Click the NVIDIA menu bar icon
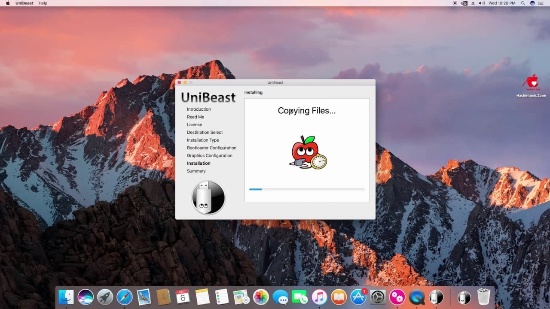The height and width of the screenshot is (309, 550). (464, 3)
